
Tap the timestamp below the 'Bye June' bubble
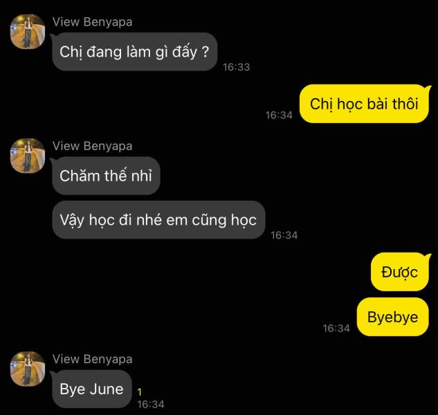(x=151, y=404)
